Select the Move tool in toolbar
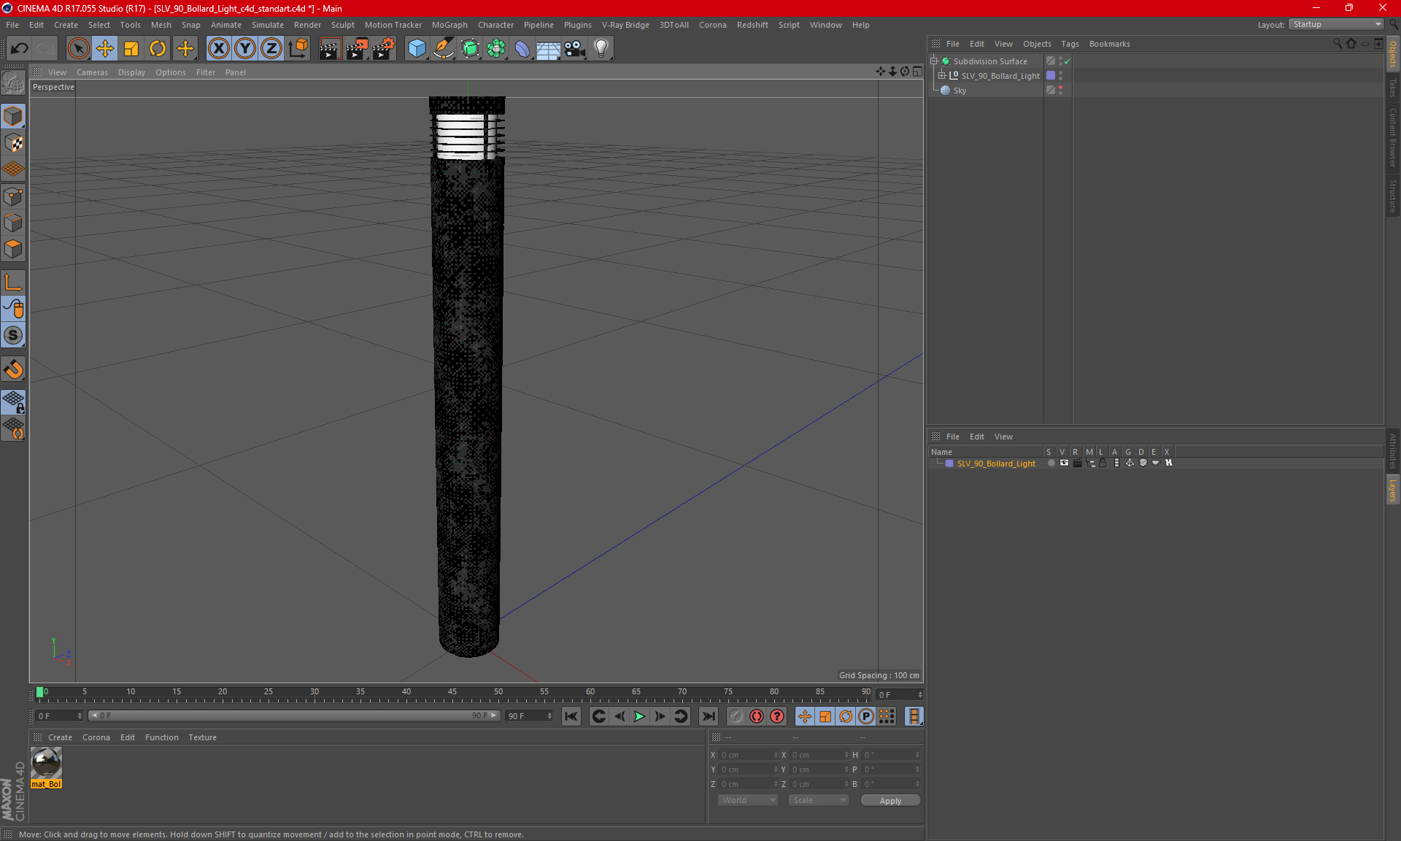Viewport: 1401px width, 841px height. pos(105,49)
